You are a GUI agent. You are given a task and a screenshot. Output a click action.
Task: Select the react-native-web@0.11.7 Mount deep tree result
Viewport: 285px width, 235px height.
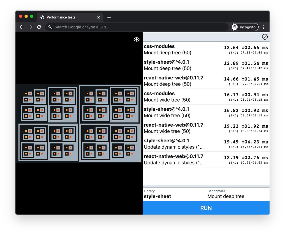206,81
